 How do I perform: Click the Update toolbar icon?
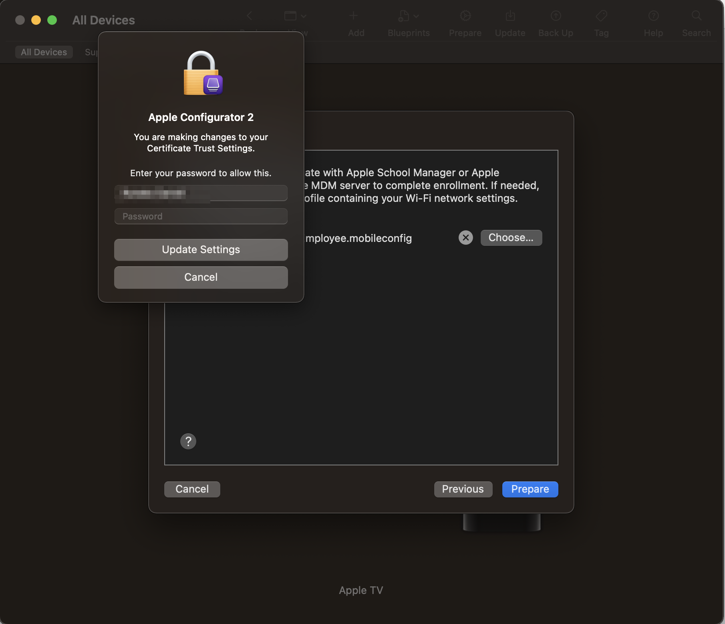click(510, 16)
